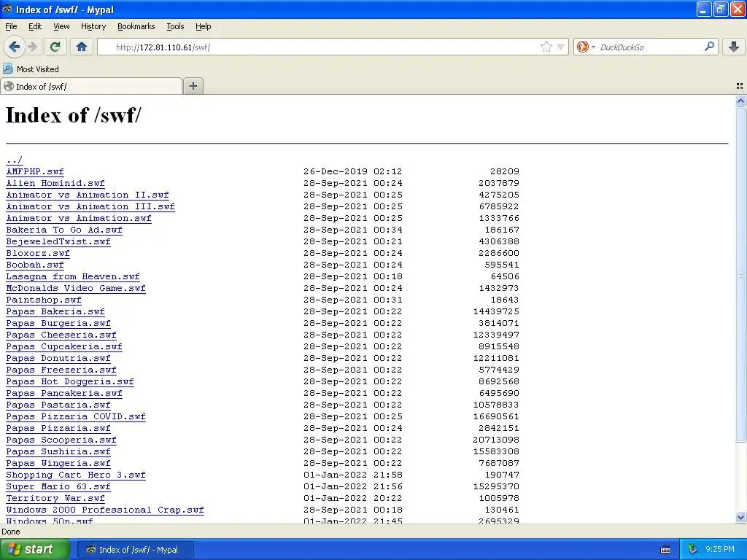Open Animator vs Animation III.swf
The height and width of the screenshot is (560, 747).
90,206
